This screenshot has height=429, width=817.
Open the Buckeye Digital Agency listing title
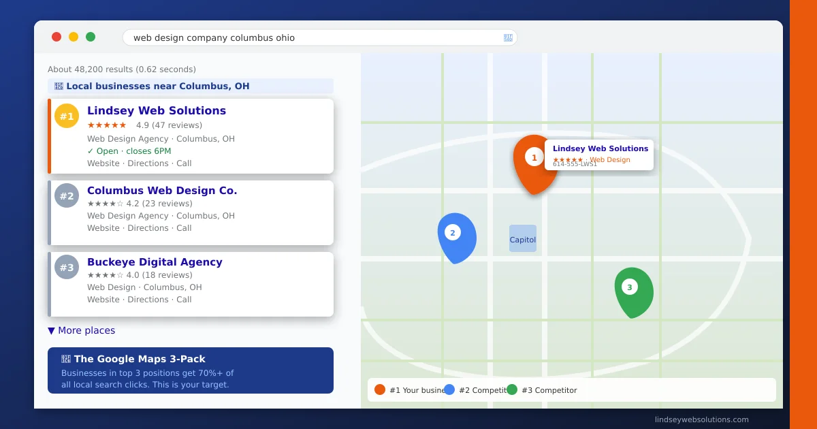point(155,262)
